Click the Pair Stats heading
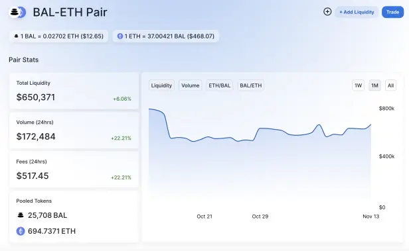The width and height of the screenshot is (409, 251). [x=23, y=60]
